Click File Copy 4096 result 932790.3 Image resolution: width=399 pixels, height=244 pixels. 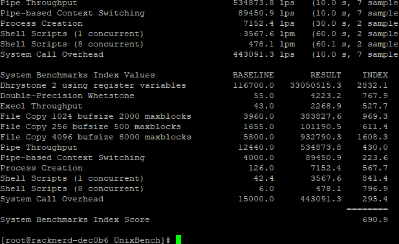pos(321,137)
